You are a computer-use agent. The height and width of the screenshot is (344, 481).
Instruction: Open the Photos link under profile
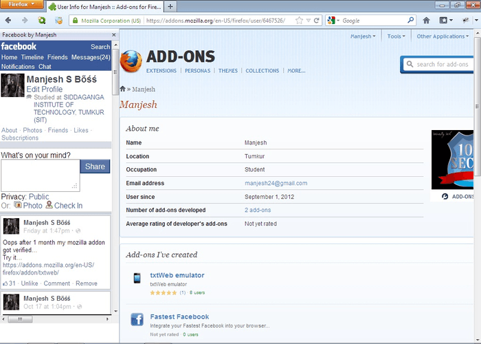32,130
